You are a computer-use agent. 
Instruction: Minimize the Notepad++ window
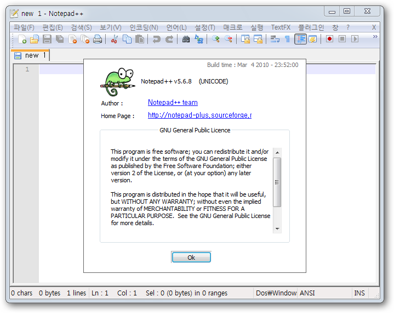(x=332, y=12)
